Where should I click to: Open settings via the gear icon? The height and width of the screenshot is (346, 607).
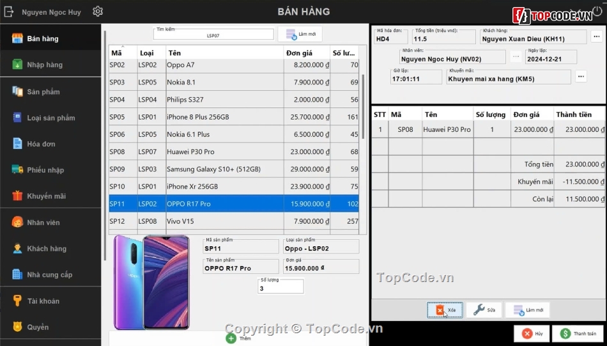(x=98, y=12)
